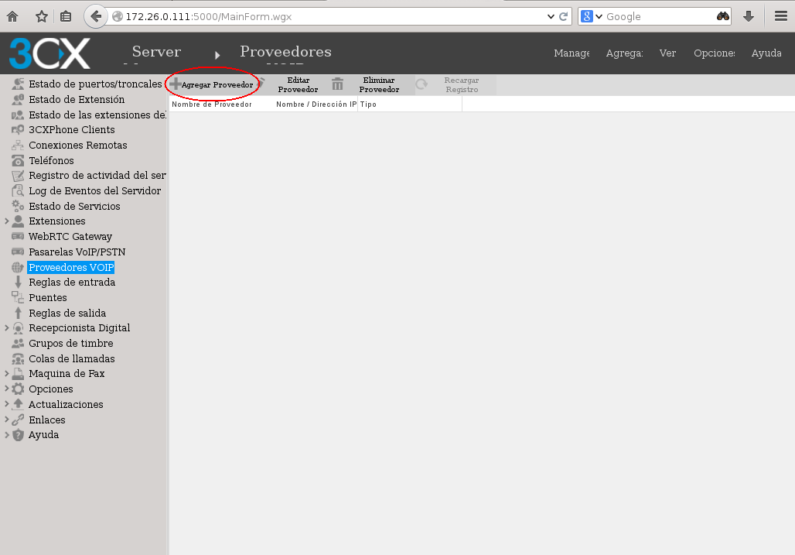Viewport: 795px width, 555px height.
Task: Open the Ver menu
Action: coord(667,53)
